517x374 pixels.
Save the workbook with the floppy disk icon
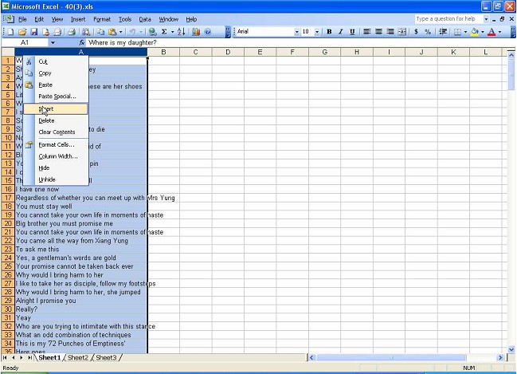[34, 32]
